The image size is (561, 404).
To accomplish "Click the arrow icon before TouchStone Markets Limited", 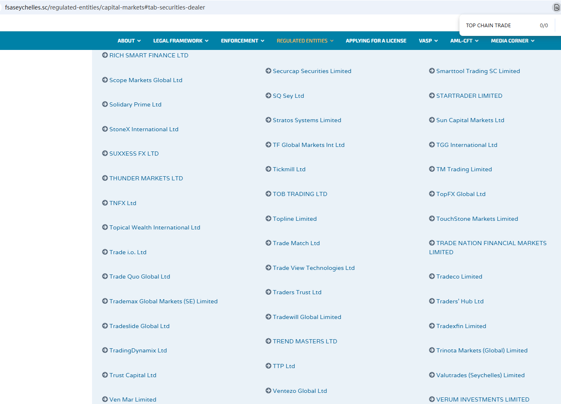I will (432, 218).
